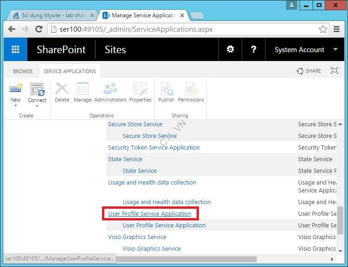The image size is (348, 267).
Task: Open the SharePoint app launcher grid
Action: coord(15,49)
